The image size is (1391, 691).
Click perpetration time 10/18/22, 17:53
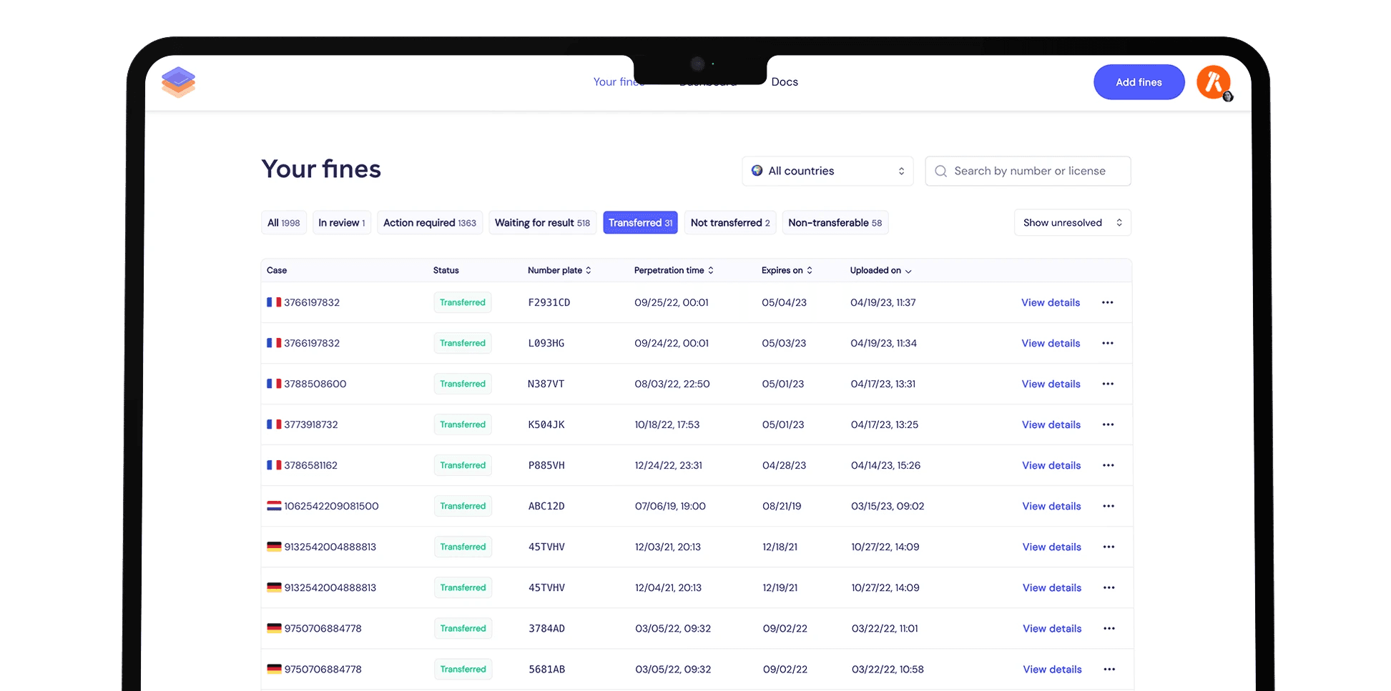coord(667,424)
